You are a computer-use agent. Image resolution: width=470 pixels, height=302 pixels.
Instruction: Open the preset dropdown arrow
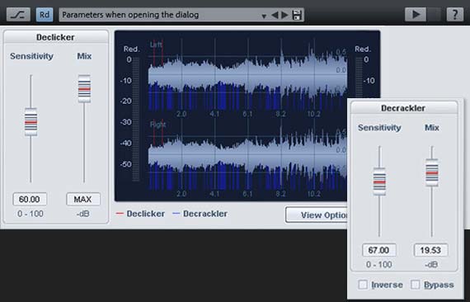(x=264, y=16)
